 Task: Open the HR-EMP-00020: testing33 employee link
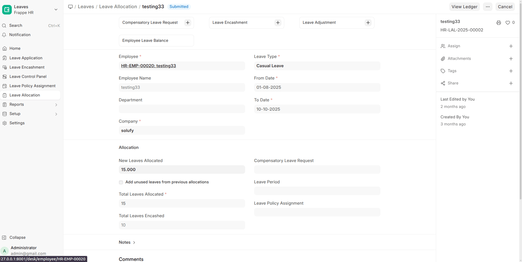[x=148, y=66]
